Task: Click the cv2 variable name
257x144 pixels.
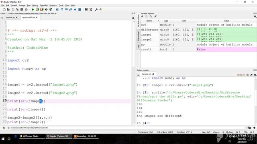Action: click(144, 25)
